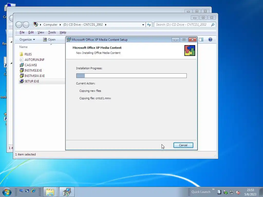Select the AUTORUN.INF file icon
Screen dimensions: 263x197
[x=21, y=60]
